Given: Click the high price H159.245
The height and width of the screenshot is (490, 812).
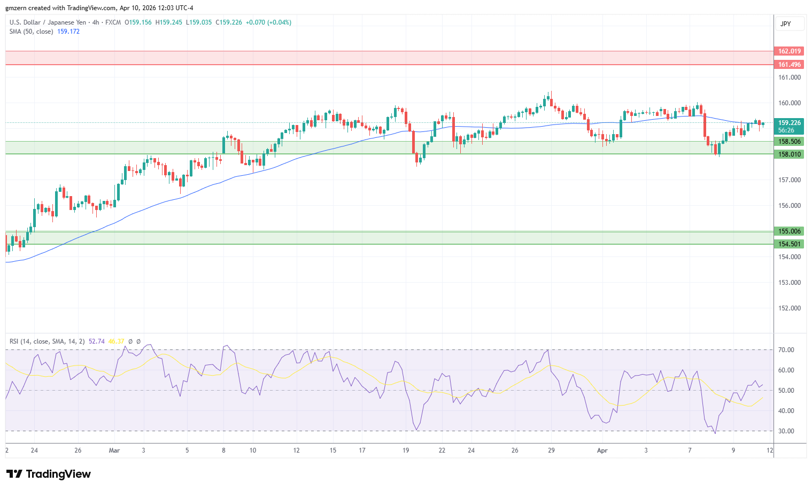Looking at the screenshot, I should tap(169, 22).
